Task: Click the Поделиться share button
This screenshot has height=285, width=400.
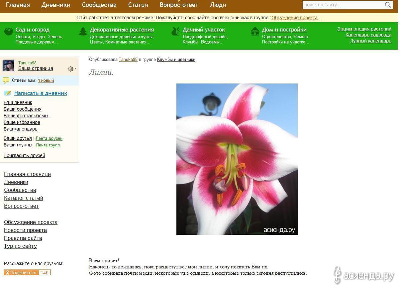Action: click(x=21, y=273)
